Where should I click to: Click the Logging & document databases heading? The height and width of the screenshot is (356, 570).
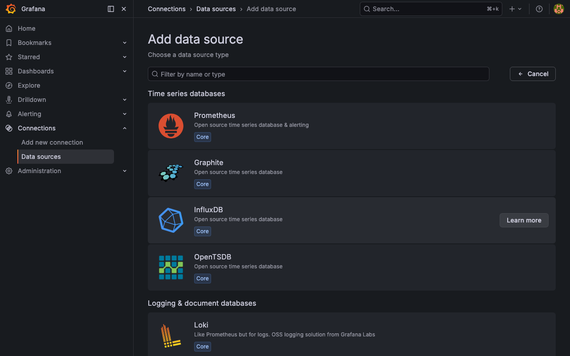point(202,303)
